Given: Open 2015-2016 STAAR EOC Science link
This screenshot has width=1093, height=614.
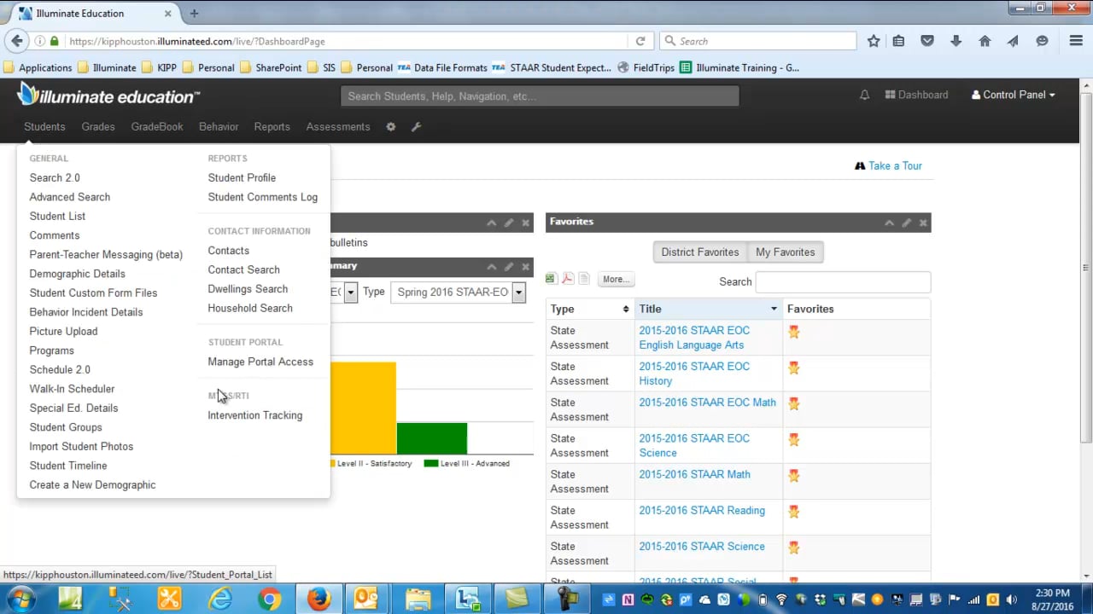Looking at the screenshot, I should (693, 445).
